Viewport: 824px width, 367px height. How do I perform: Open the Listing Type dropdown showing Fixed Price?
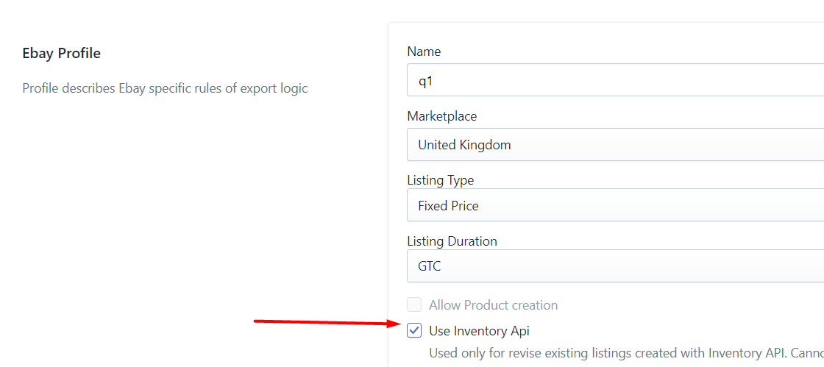615,205
